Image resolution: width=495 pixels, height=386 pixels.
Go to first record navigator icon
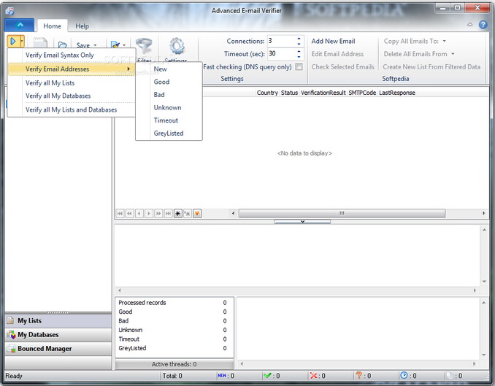point(120,214)
